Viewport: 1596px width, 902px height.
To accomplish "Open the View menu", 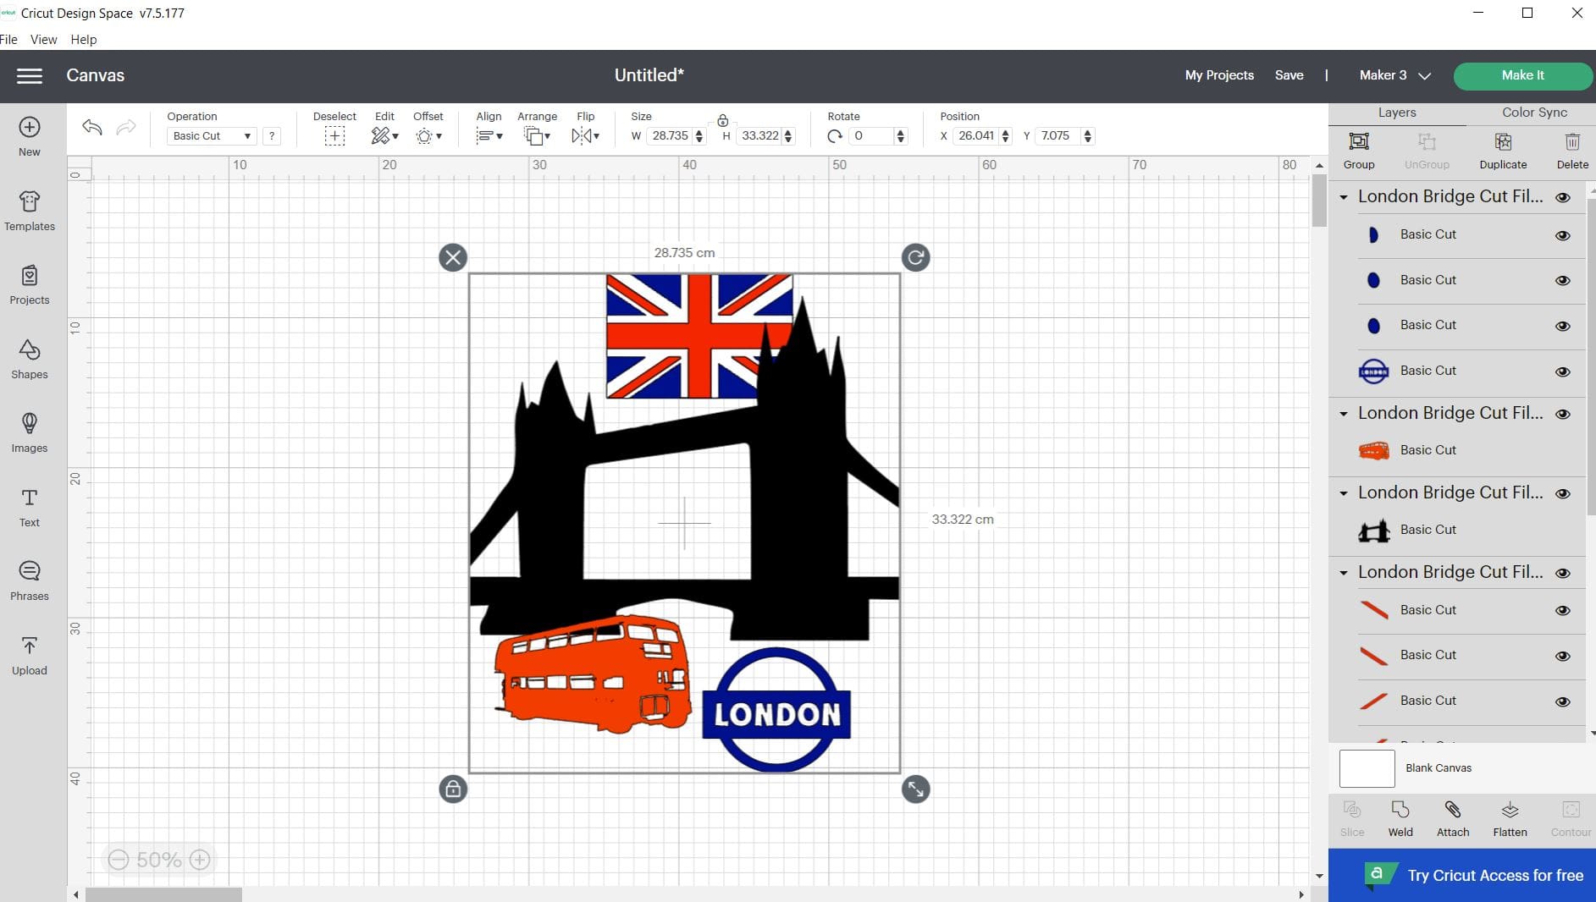I will pyautogui.click(x=44, y=39).
